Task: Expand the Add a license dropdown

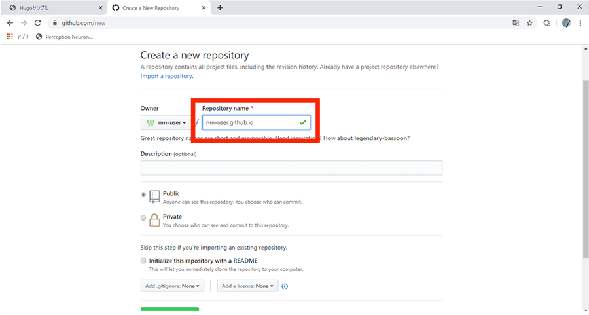Action: (247, 286)
